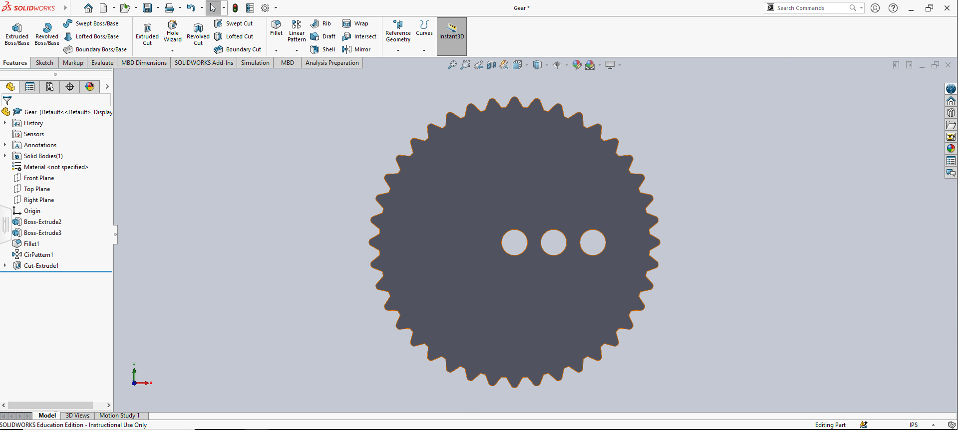Select Boss-Extrude2 in the feature tree

(x=42, y=222)
